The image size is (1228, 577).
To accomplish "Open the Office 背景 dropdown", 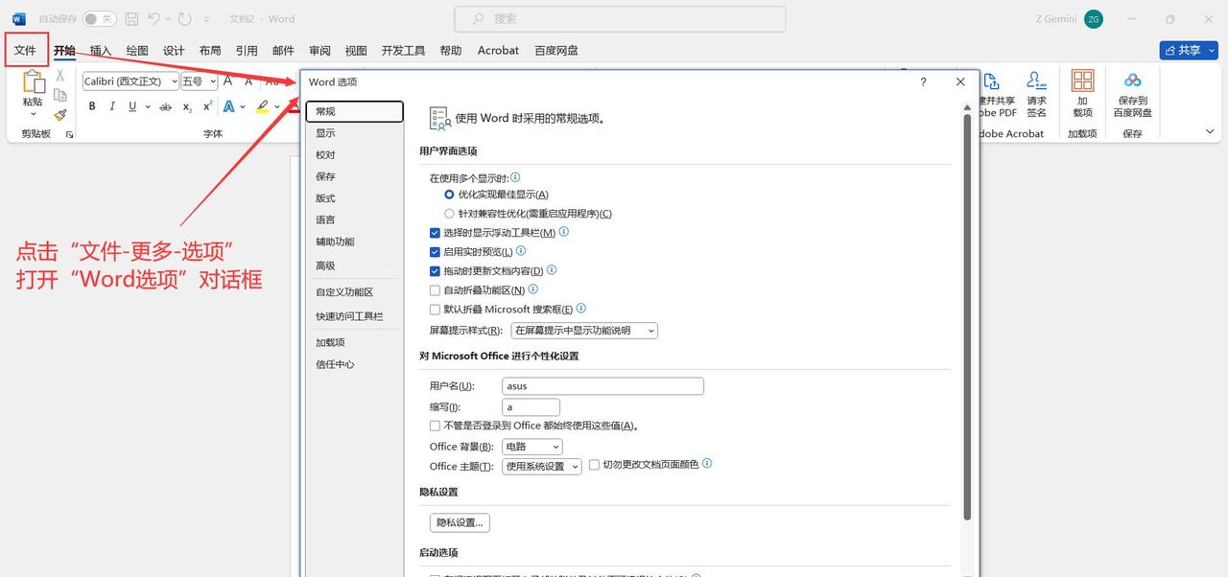I will point(531,447).
